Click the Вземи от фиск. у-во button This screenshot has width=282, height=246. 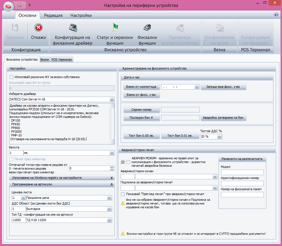[141, 95]
